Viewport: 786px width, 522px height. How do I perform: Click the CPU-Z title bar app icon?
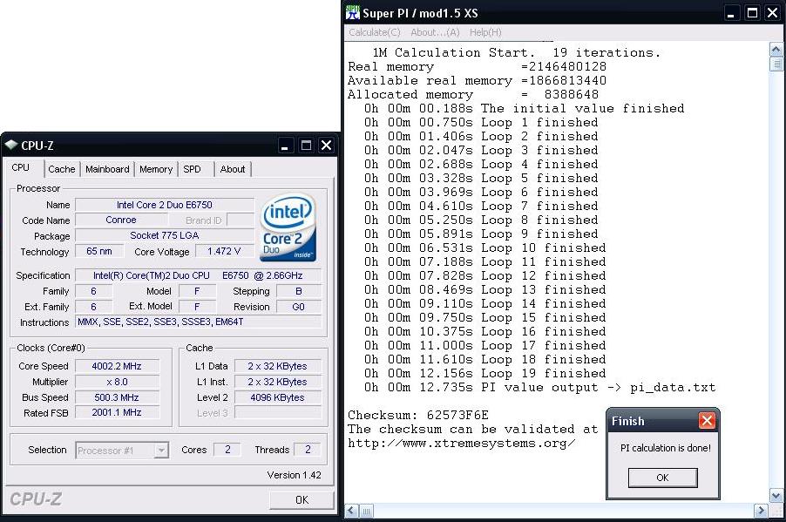(x=11, y=146)
